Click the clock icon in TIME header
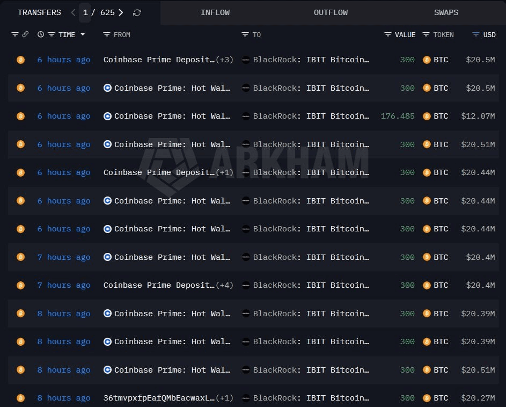Screen dimensions: 506x407 tap(41, 34)
